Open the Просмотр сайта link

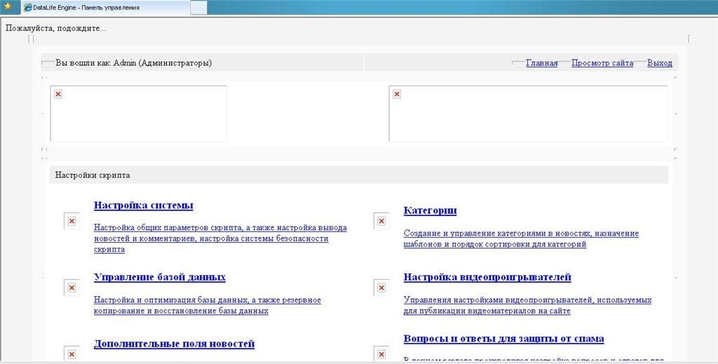tap(602, 63)
